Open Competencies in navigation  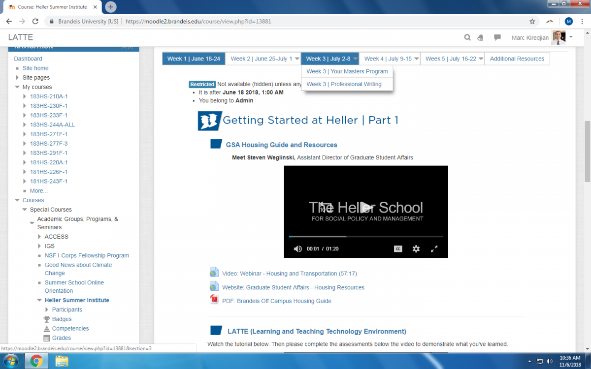70,329
